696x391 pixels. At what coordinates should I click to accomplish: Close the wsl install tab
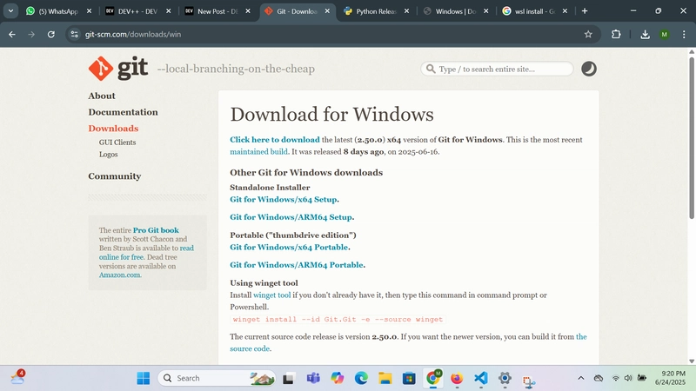coord(565,11)
